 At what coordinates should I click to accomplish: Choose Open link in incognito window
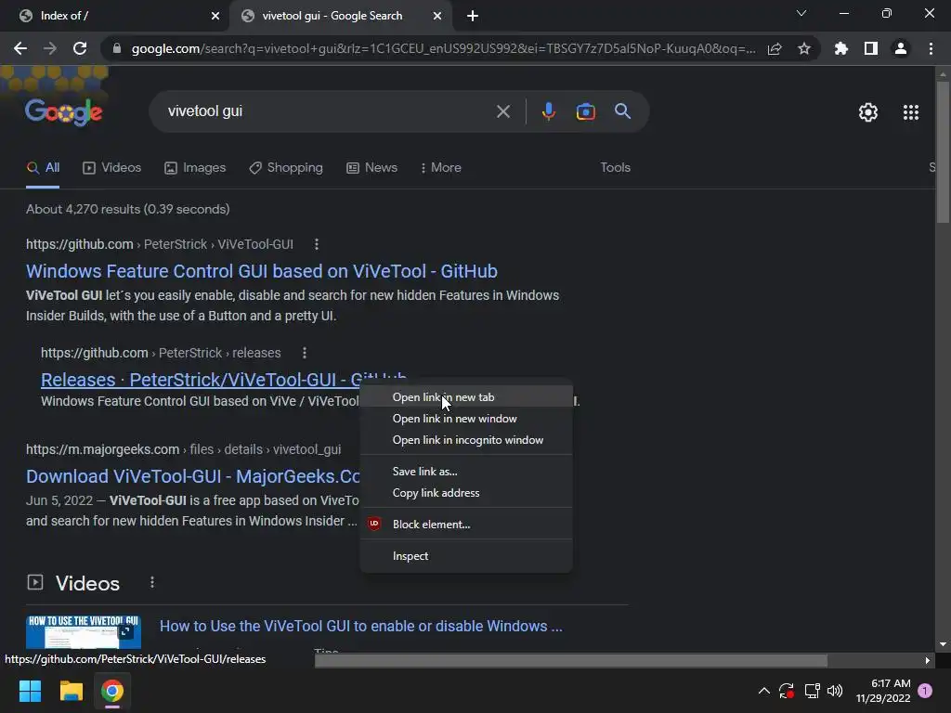[x=466, y=440]
